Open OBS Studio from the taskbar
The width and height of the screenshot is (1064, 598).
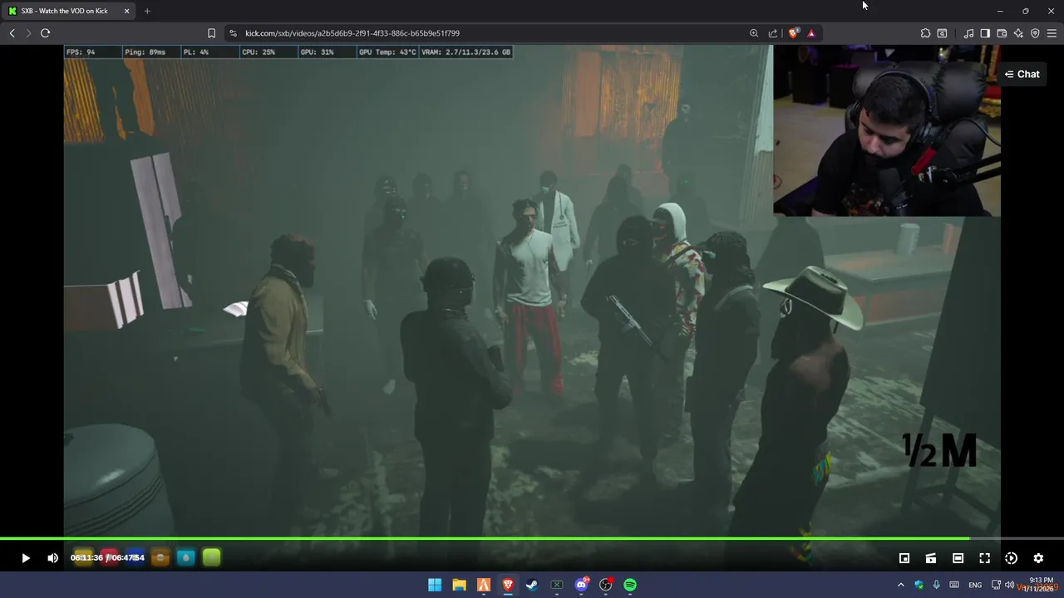tap(606, 585)
